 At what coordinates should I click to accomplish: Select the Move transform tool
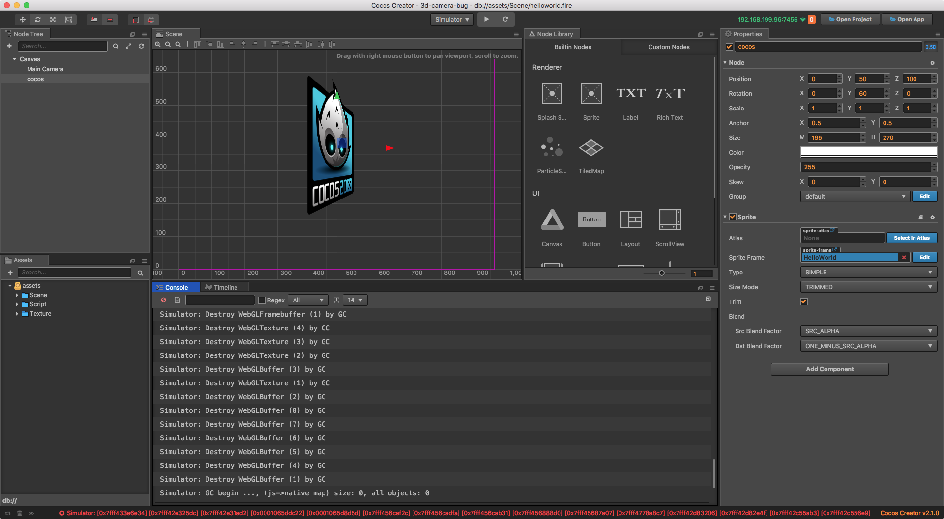point(23,20)
